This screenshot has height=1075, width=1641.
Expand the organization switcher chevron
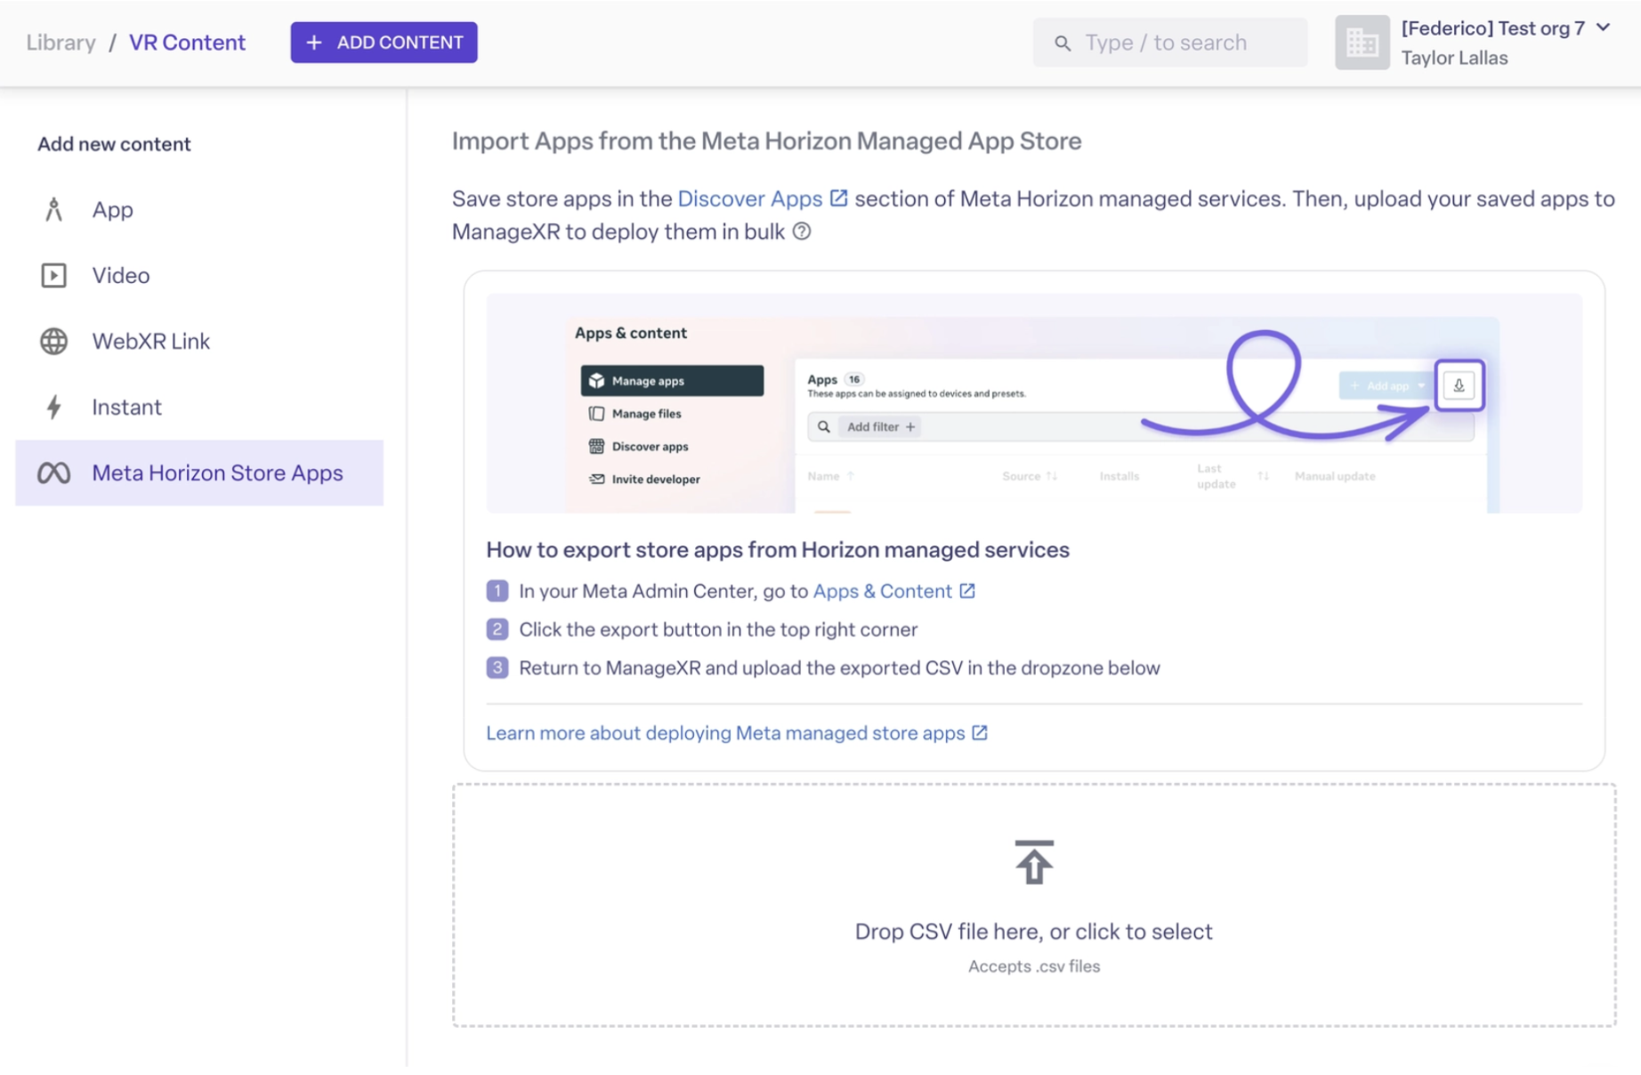[x=1604, y=28]
